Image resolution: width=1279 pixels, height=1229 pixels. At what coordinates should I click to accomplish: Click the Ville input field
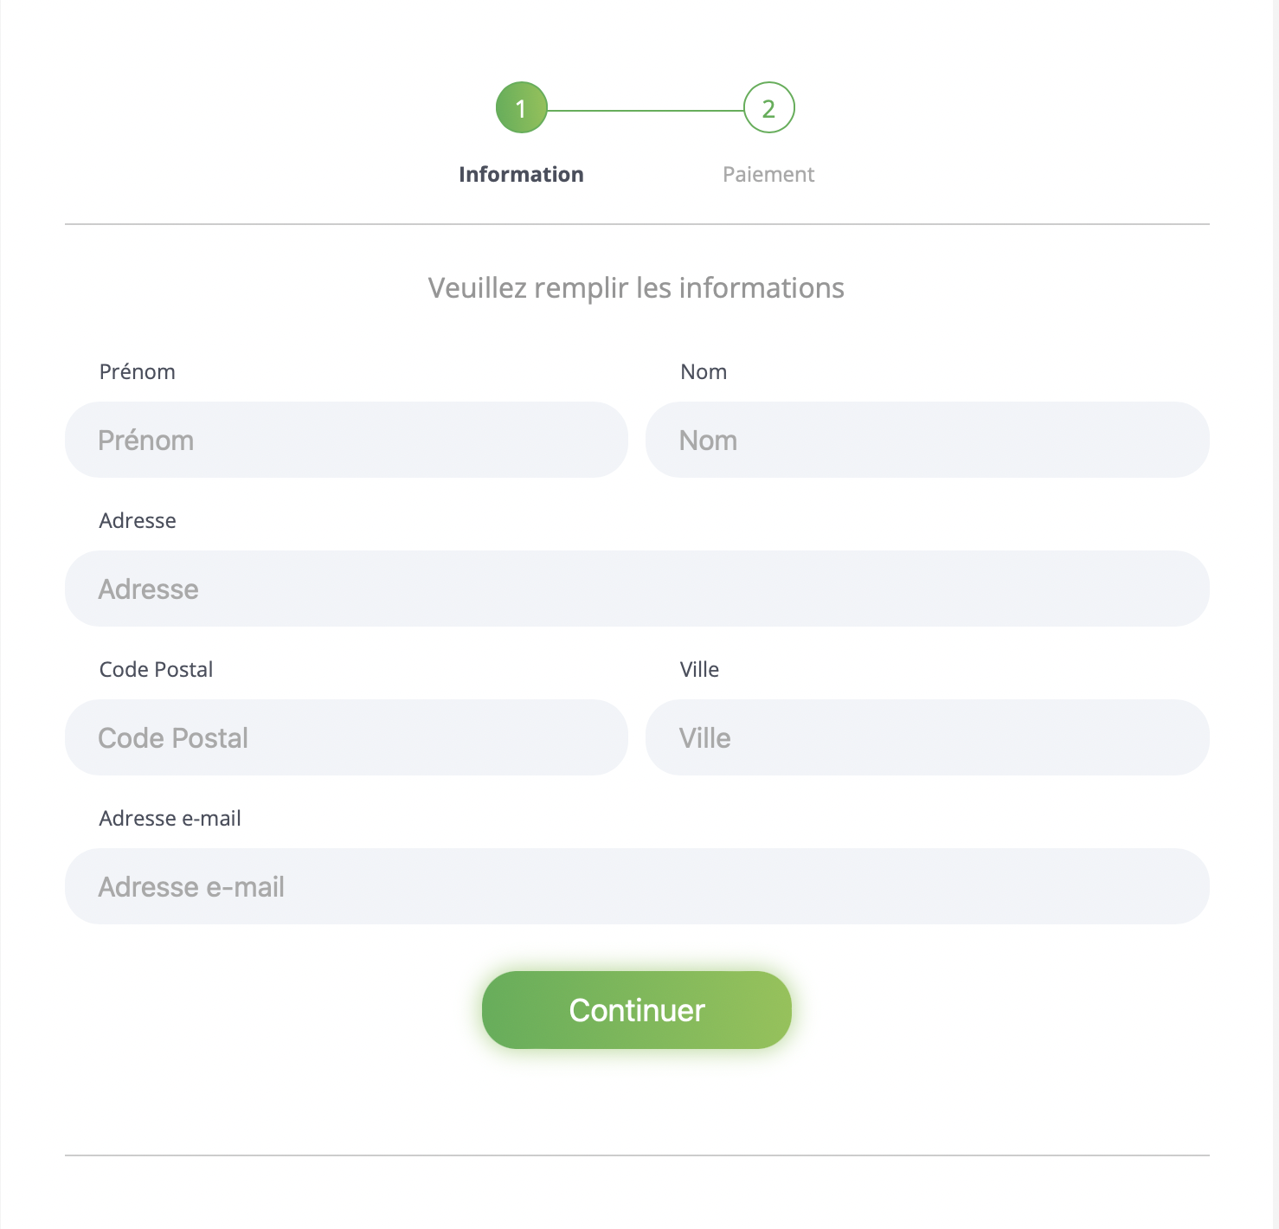[x=927, y=737]
